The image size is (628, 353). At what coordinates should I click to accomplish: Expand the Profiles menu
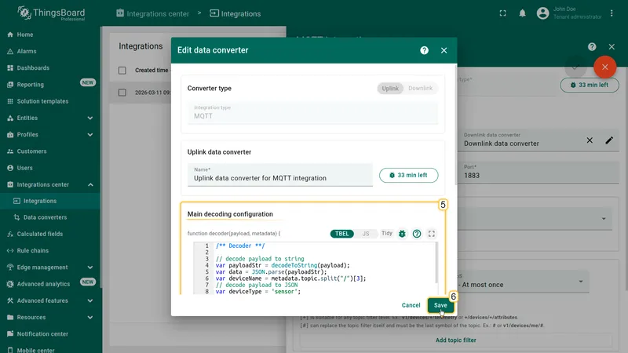(50, 134)
